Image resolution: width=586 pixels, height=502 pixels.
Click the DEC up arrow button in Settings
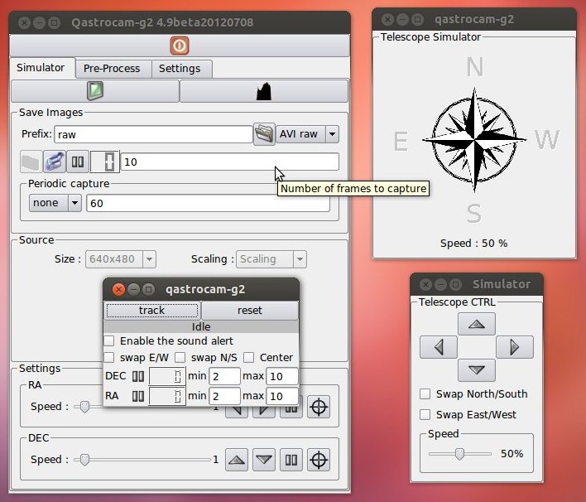pos(237,460)
